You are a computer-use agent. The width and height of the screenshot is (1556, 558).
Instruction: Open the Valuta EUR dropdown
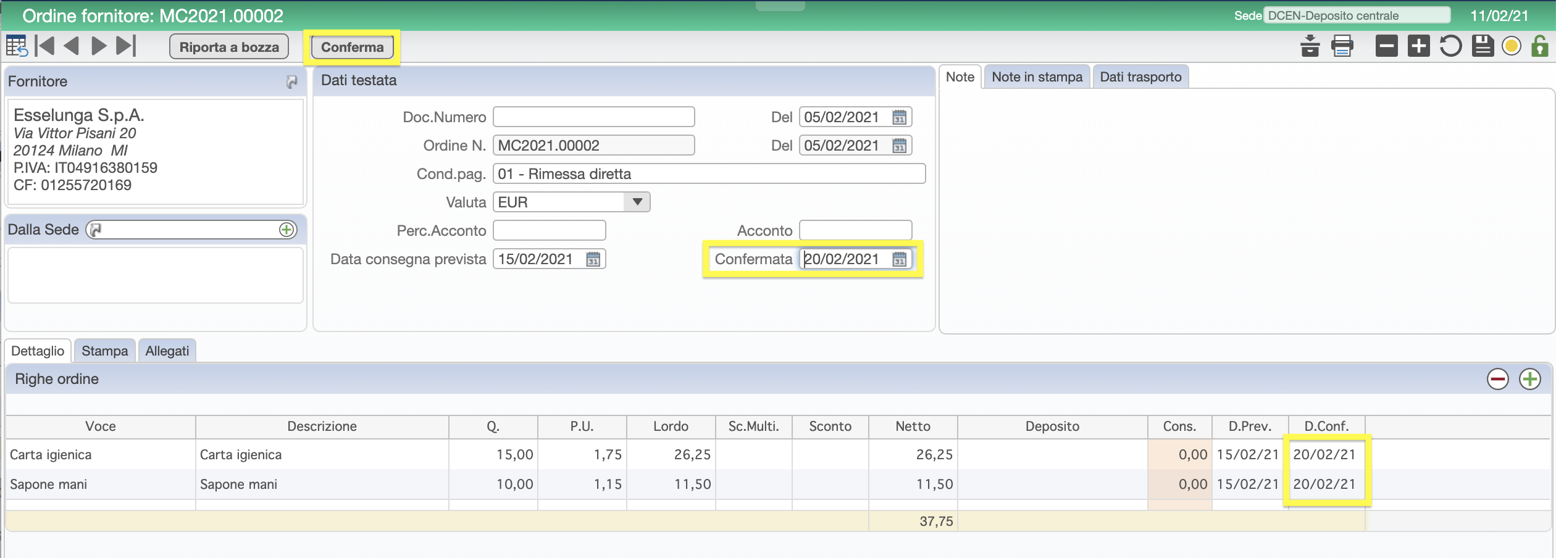[x=637, y=202]
